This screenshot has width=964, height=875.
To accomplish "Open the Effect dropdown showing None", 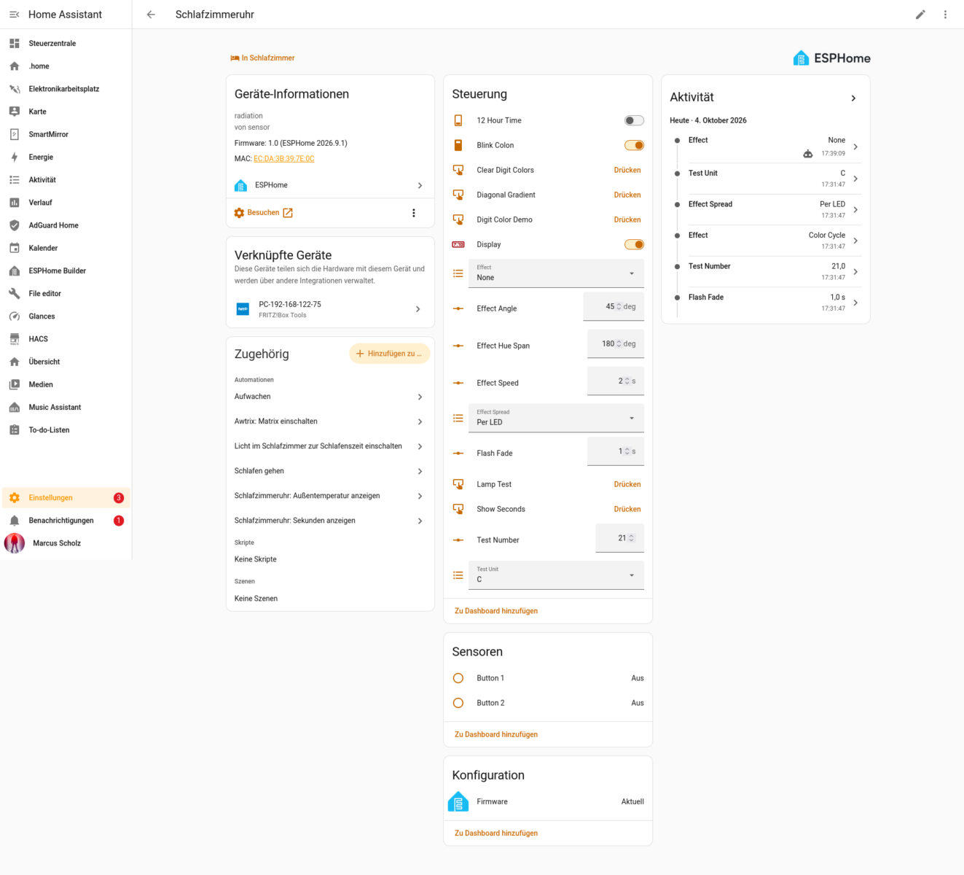I will (556, 273).
